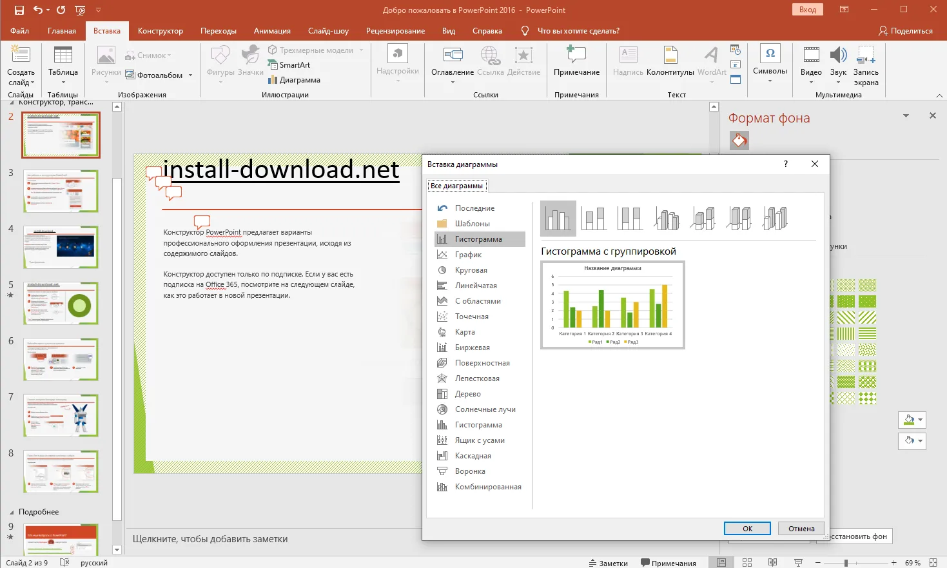Select the 3-D clustered column chart subtype
The width and height of the screenshot is (947, 568).
[x=667, y=218]
